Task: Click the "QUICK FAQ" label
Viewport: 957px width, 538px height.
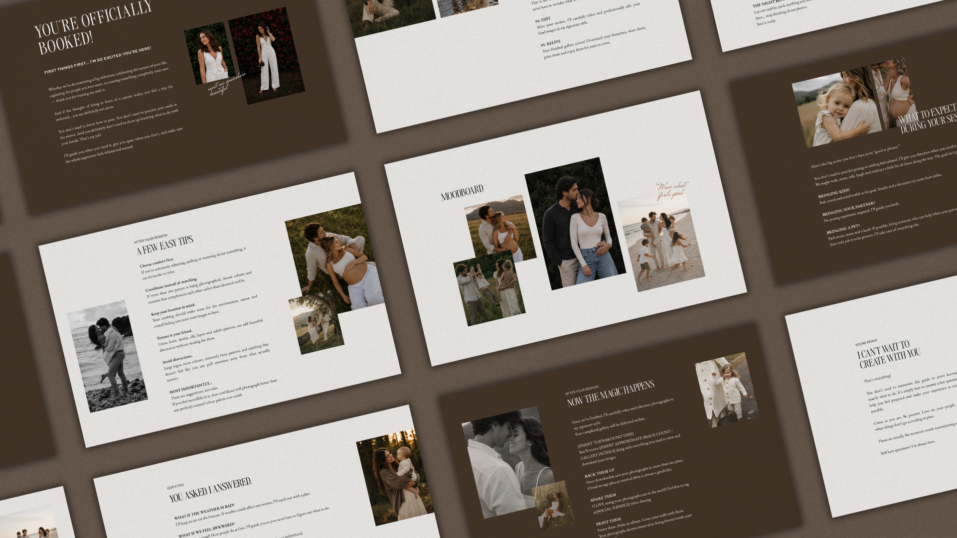Action: pos(175,486)
